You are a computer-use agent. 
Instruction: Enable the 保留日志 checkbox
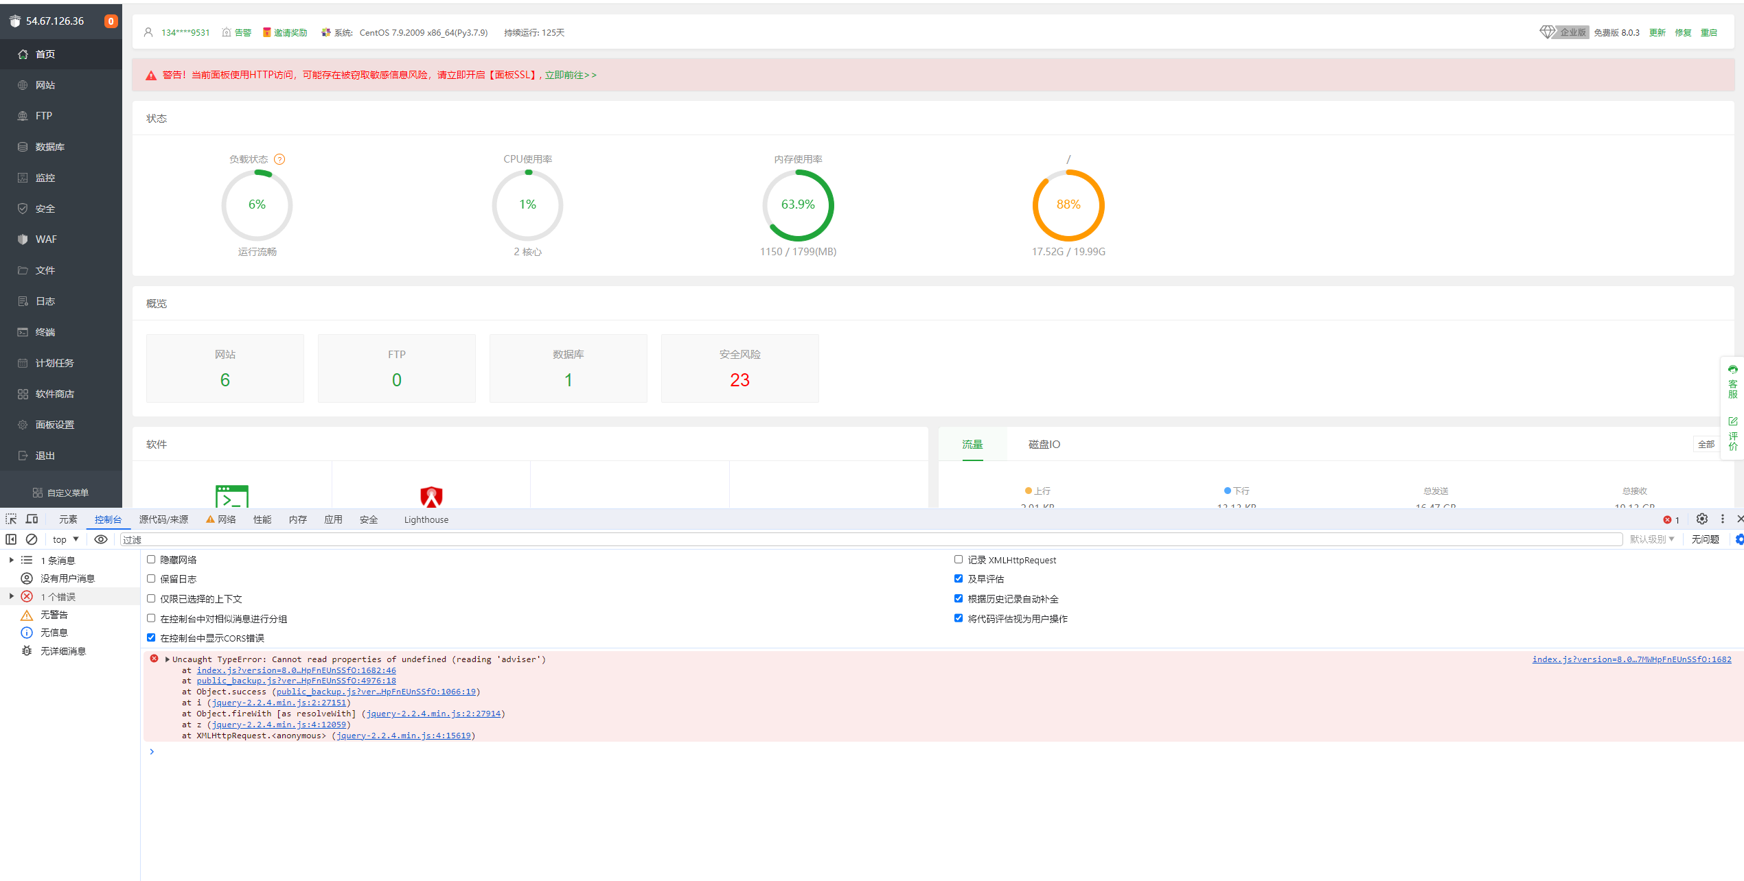tap(151, 578)
